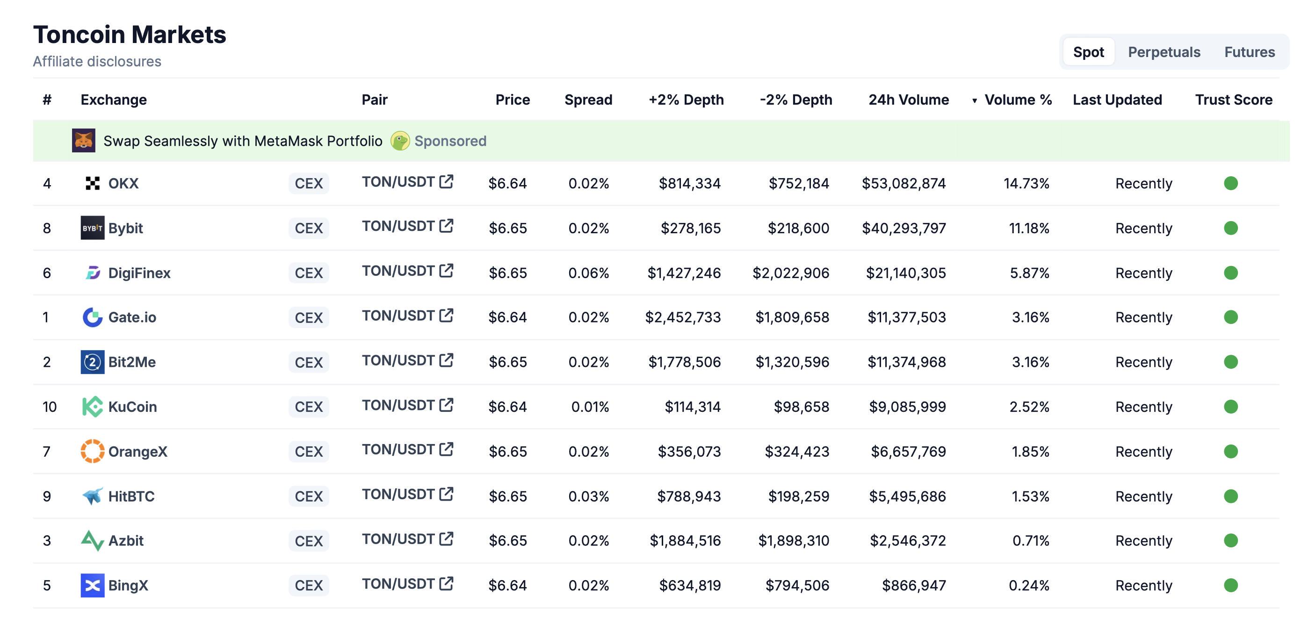Screen dimensions: 1316x617
Task: Click the OKX exchange logo
Action: [x=93, y=183]
